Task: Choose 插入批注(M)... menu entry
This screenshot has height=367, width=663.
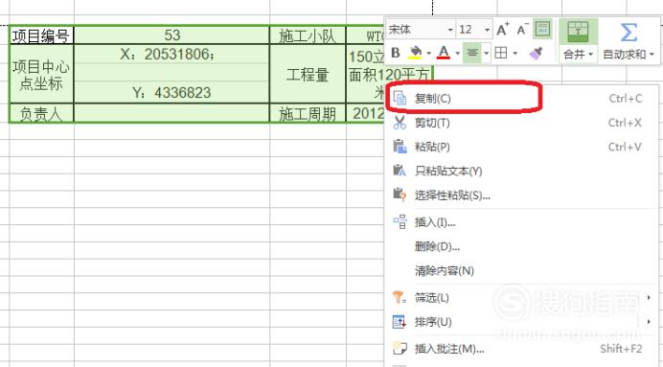Action: (x=521, y=349)
